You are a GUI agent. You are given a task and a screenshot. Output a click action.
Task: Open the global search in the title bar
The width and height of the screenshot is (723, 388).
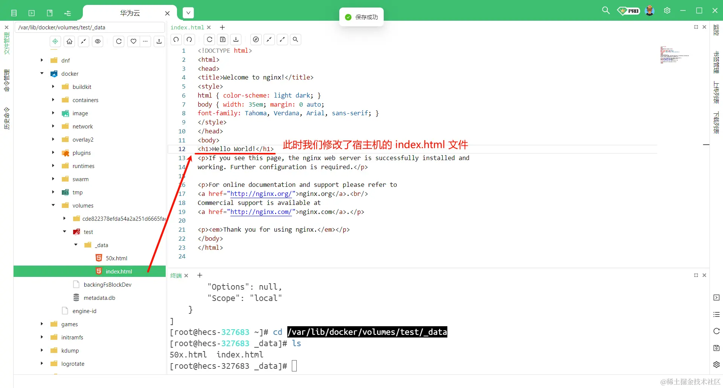[x=606, y=11]
